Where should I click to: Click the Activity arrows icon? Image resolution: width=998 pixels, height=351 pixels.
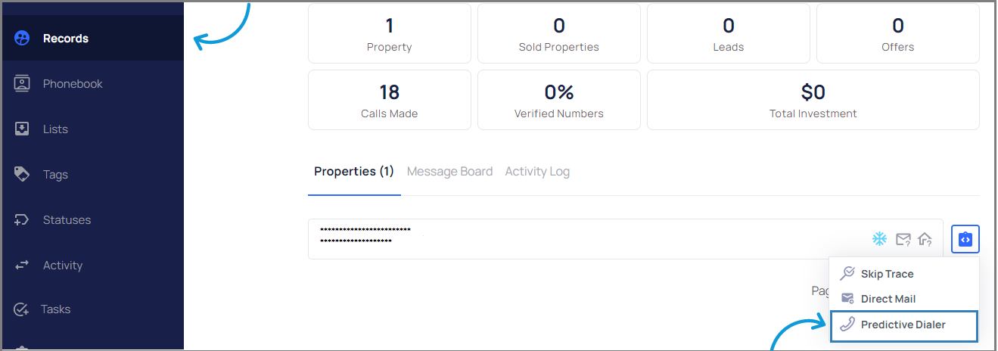[x=22, y=266]
